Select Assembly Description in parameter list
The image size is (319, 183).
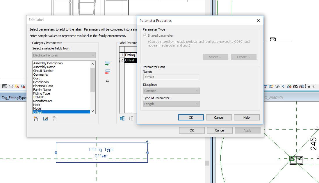[x=61, y=63]
